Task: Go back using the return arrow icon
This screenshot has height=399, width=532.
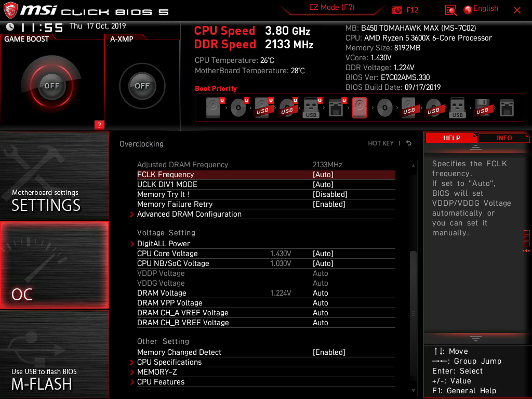Action: tap(409, 143)
